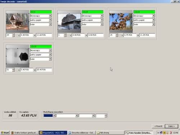The height and width of the screenshot is (135, 180).
Task: Open the Start menu
Action: [5, 132]
